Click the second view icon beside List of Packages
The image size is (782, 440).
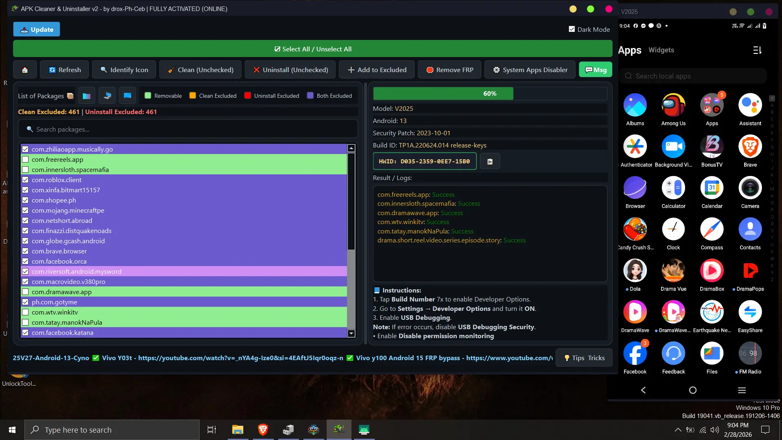(x=107, y=96)
